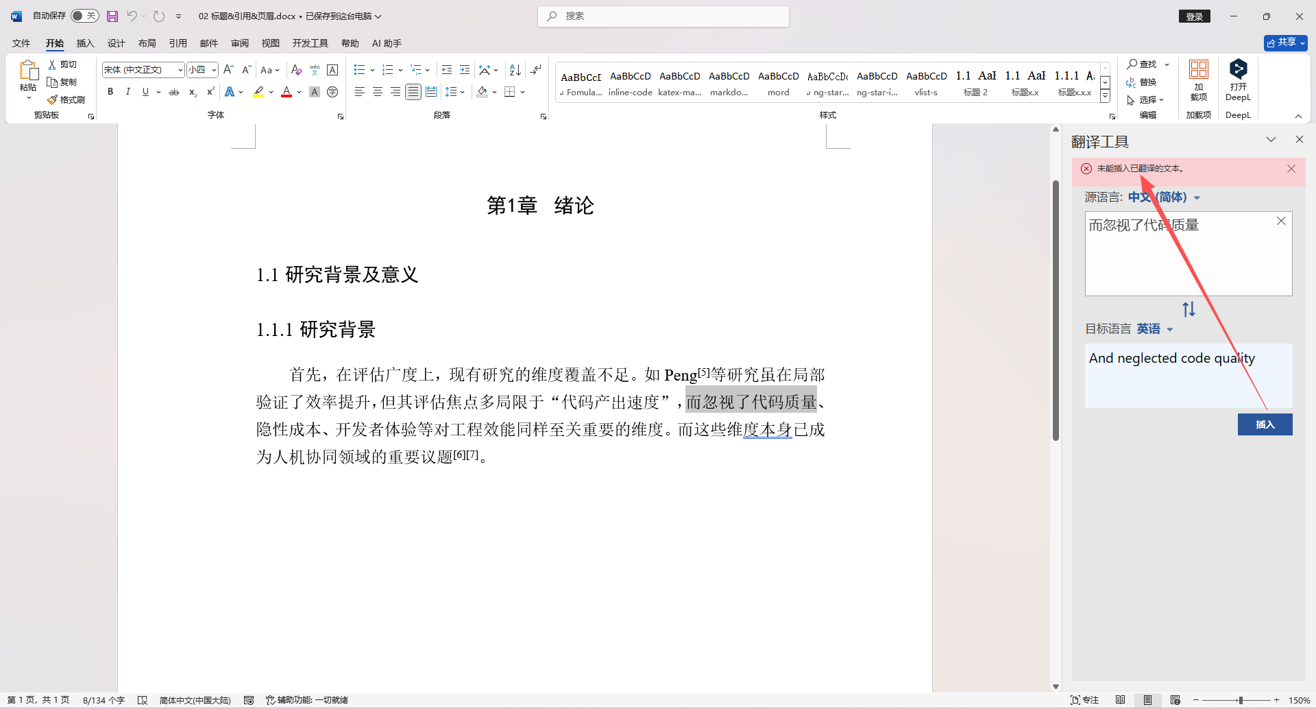Increase font size with grow icon
Viewport: 1316px width, 709px height.
tap(229, 69)
